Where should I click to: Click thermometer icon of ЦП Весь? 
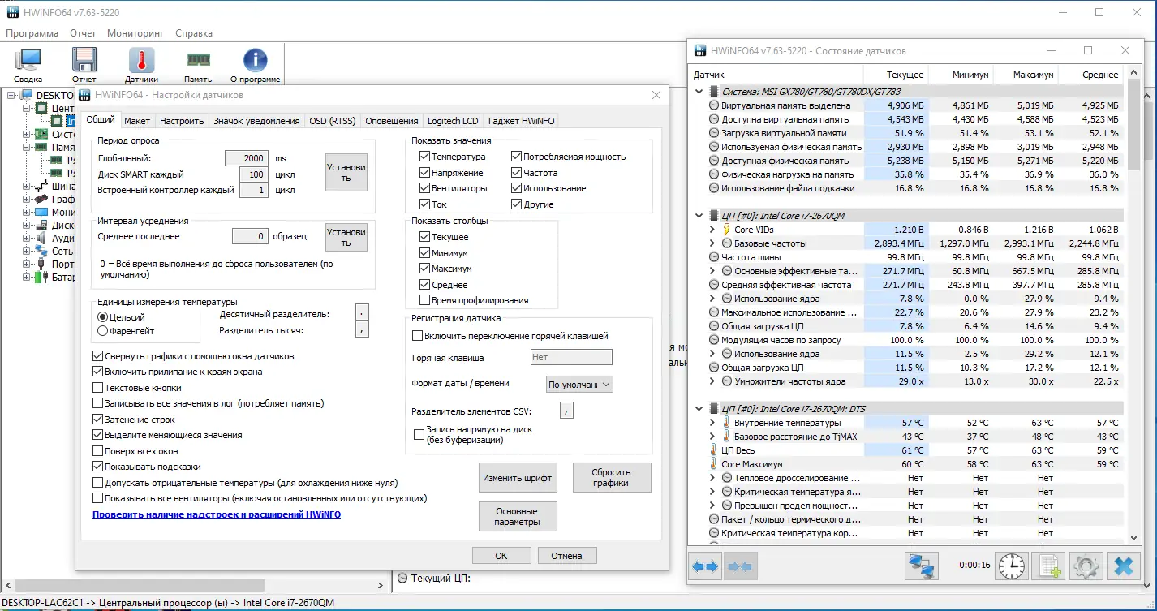[x=714, y=450]
